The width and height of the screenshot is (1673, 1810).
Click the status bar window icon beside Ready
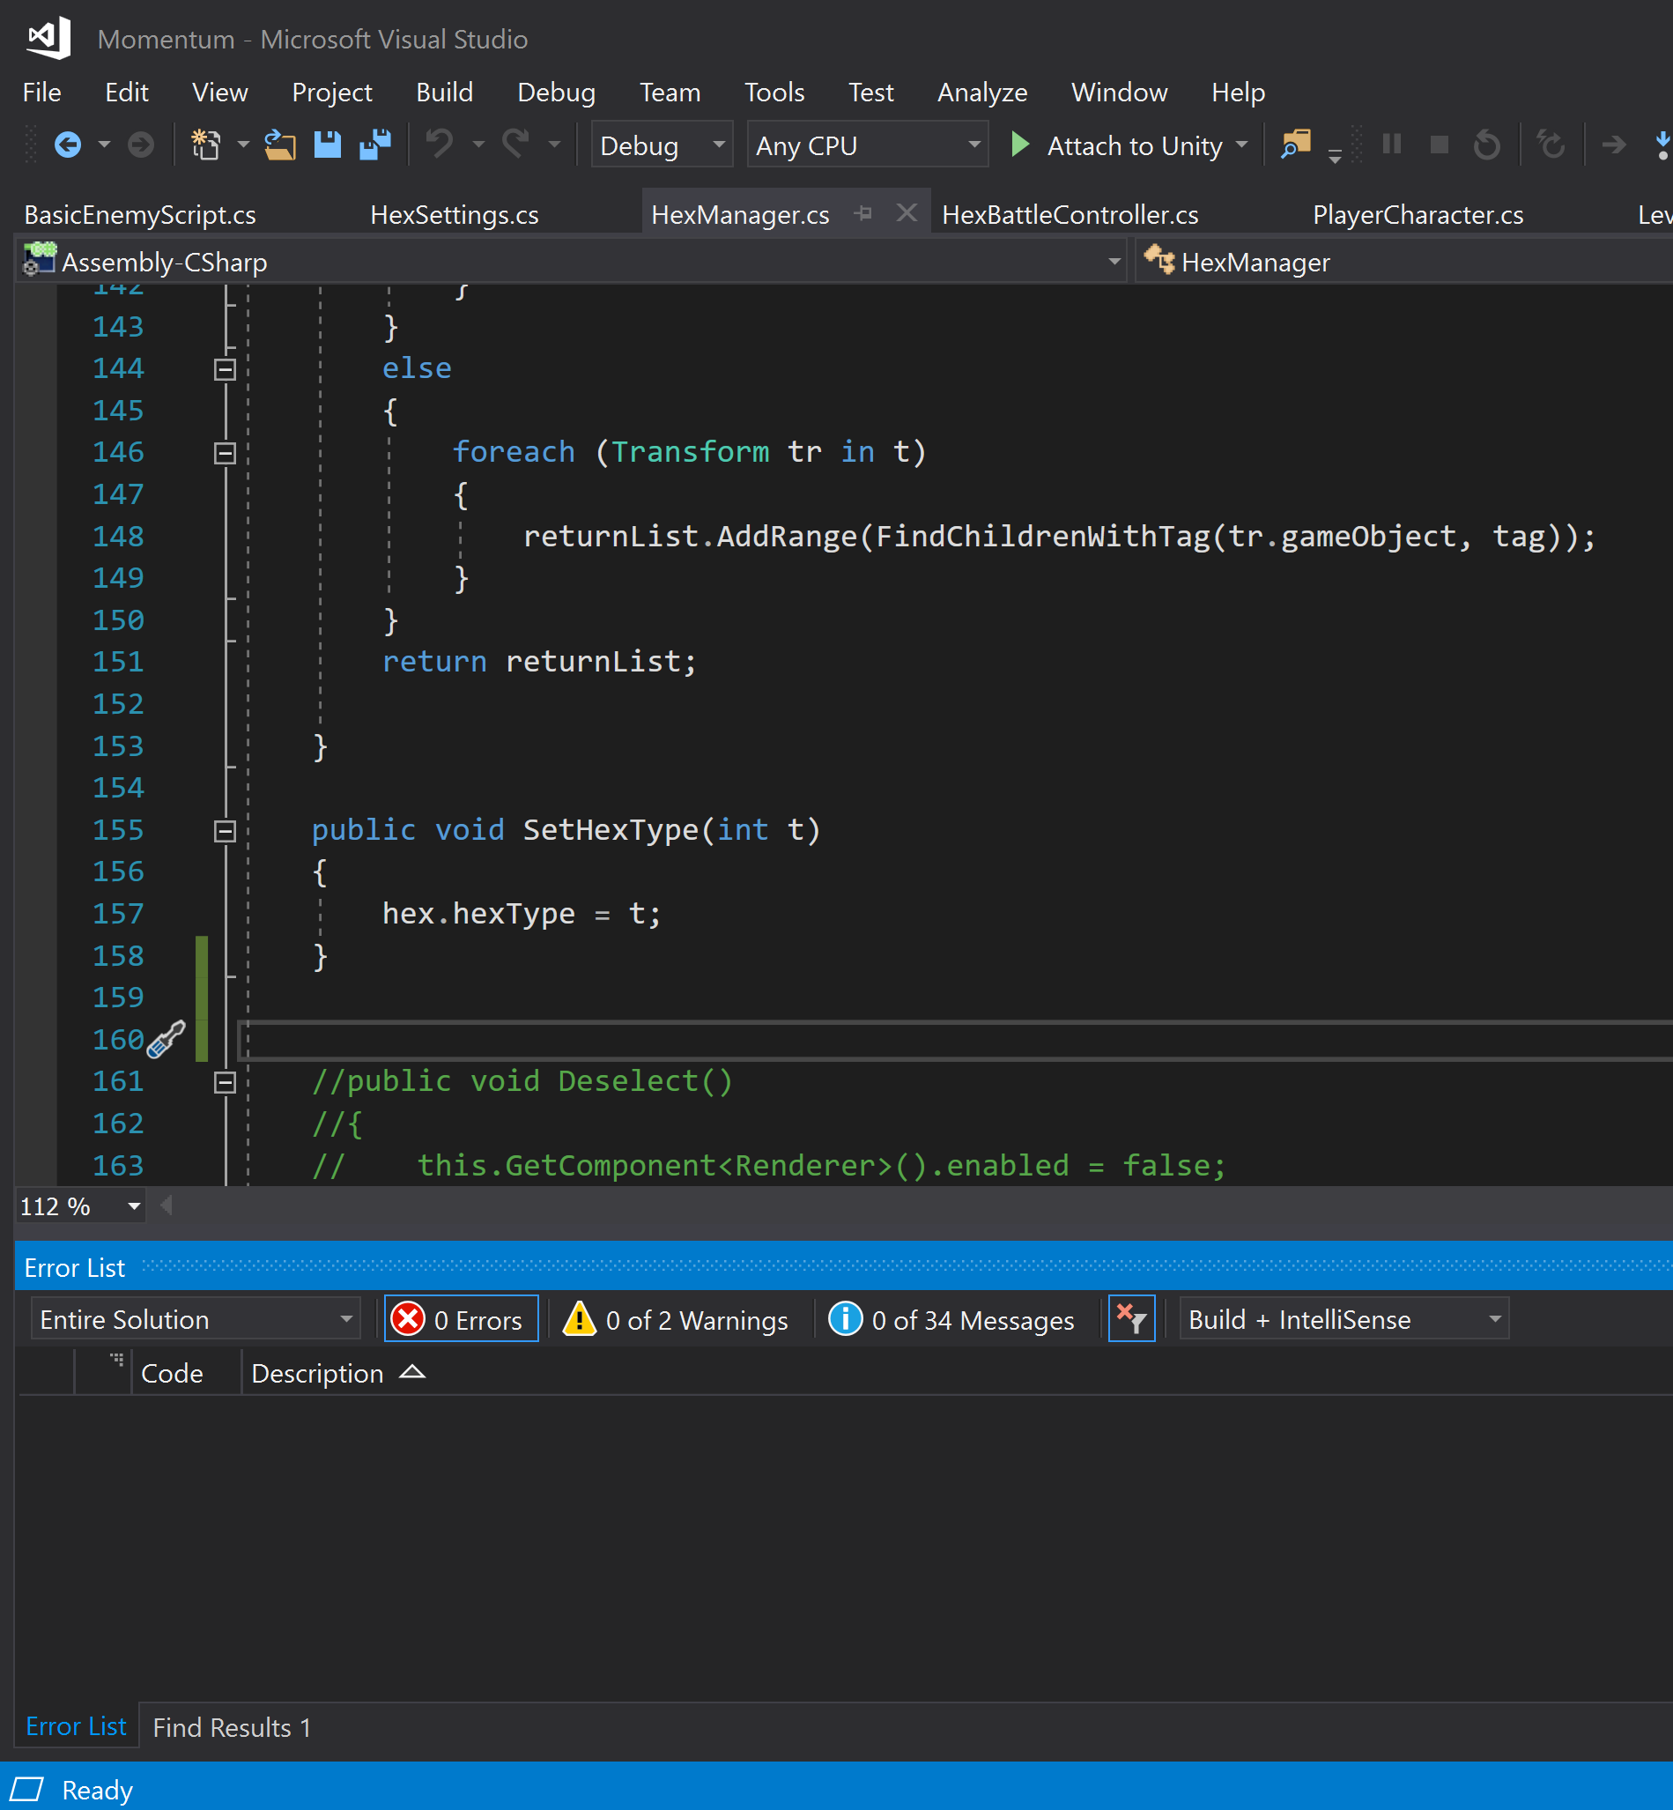(26, 1789)
